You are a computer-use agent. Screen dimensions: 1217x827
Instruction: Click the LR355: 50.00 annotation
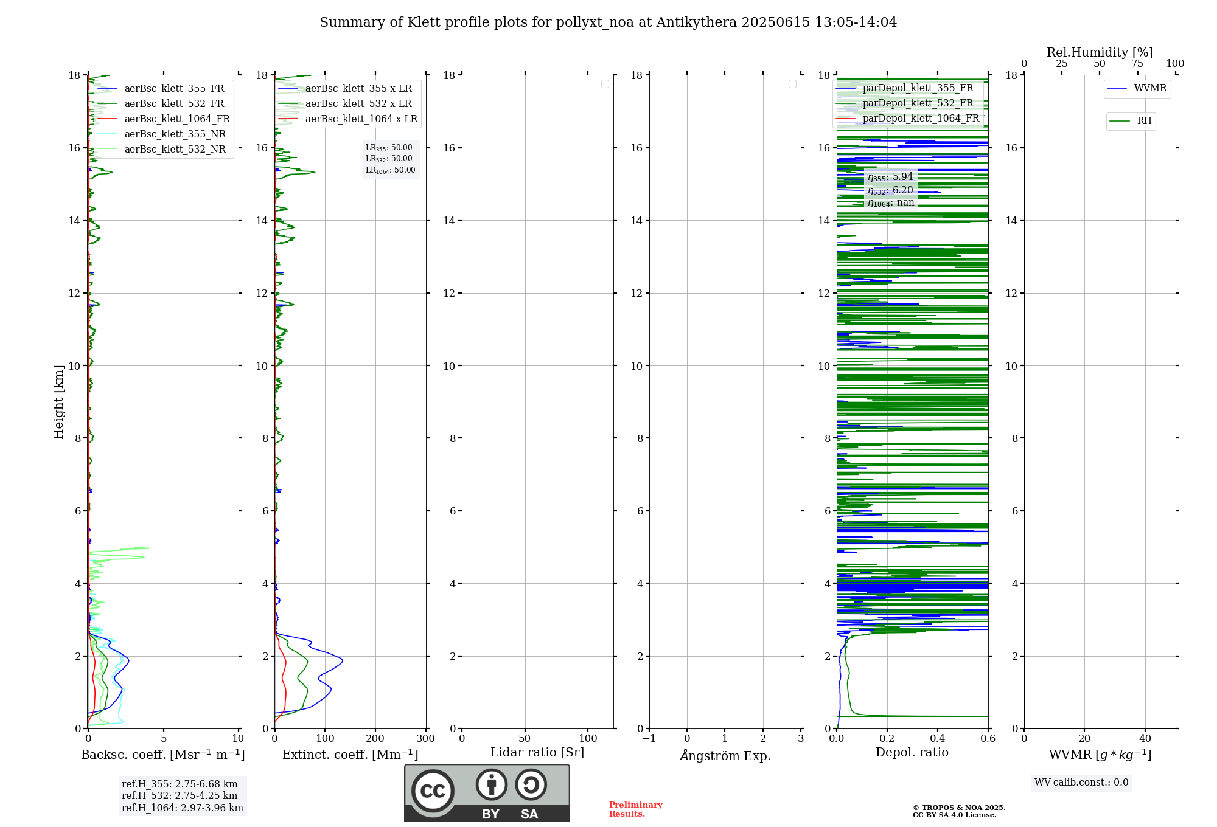tap(389, 148)
